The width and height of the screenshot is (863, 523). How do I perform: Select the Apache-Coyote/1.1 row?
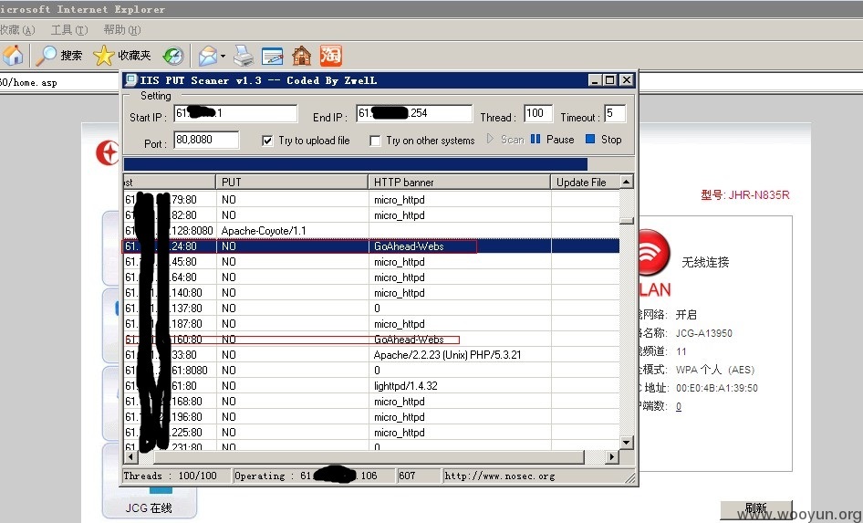[x=371, y=231]
